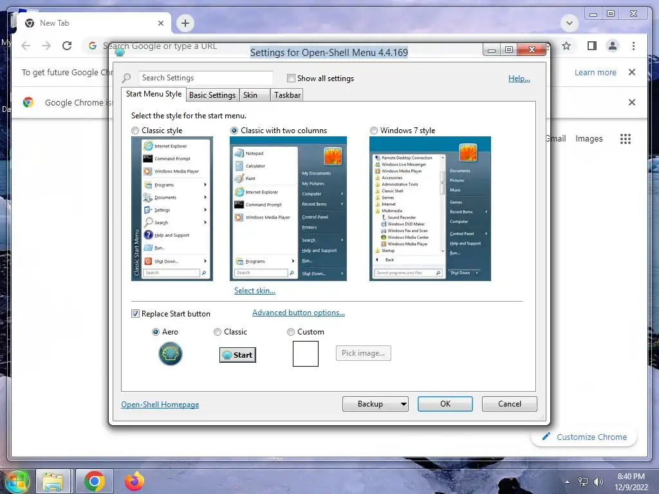Open Google apps grid

pos(626,139)
